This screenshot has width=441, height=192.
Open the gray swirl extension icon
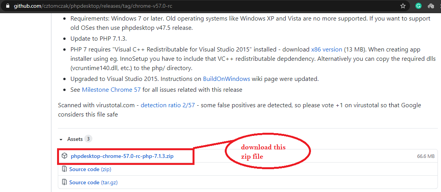point(431,6)
